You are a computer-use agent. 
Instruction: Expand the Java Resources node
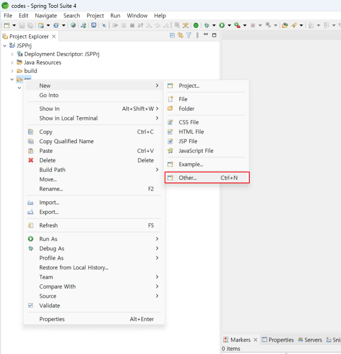pyautogui.click(x=12, y=63)
